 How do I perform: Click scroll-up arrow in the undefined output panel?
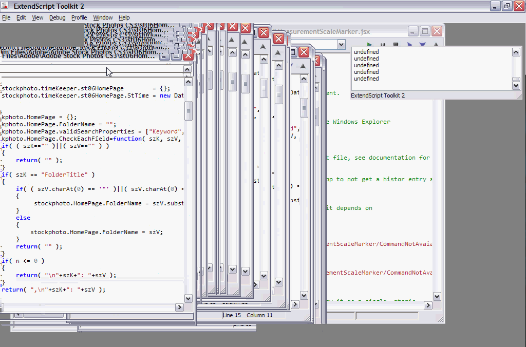pyautogui.click(x=516, y=52)
